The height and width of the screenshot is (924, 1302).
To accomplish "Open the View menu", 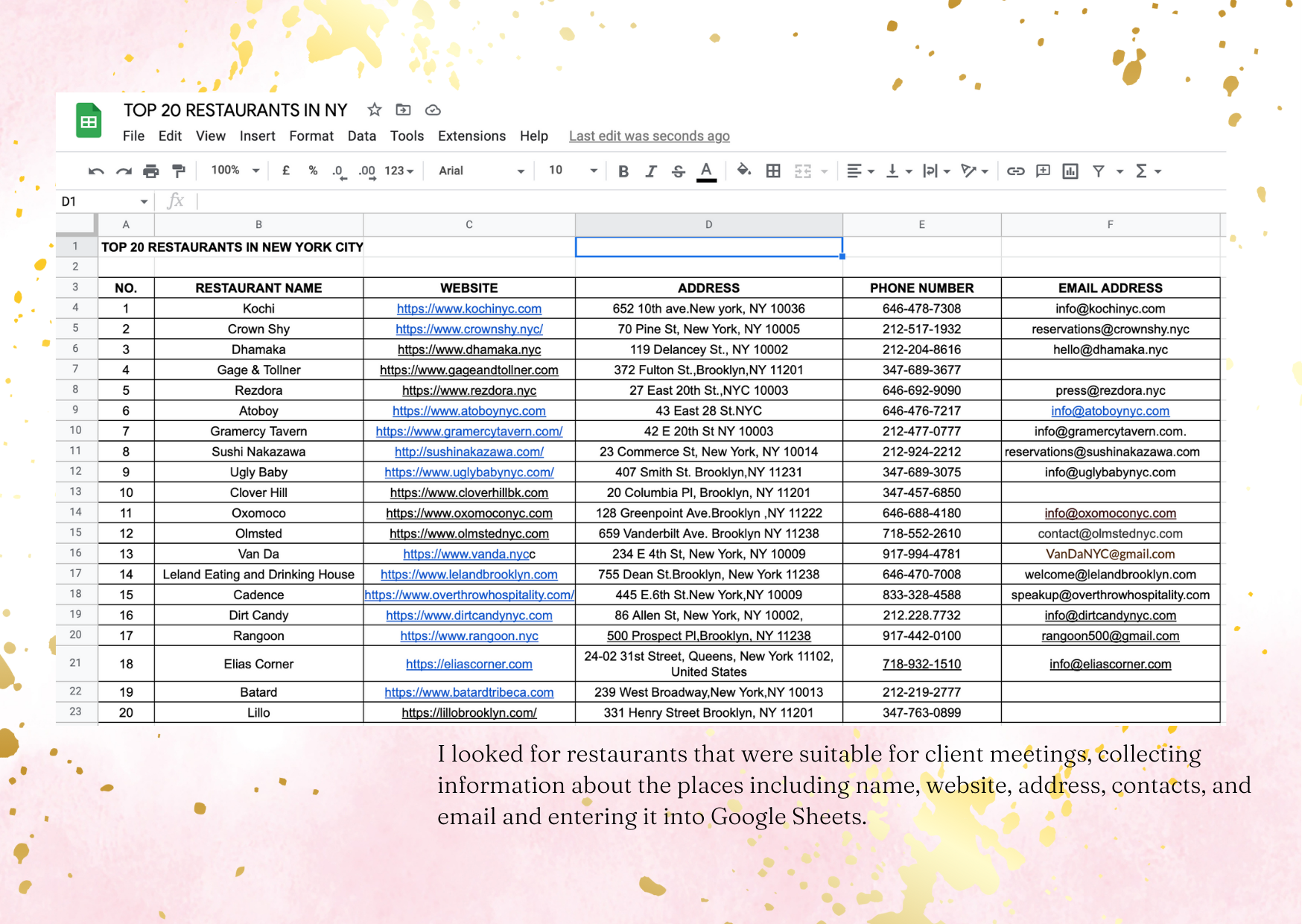I will click(x=211, y=136).
